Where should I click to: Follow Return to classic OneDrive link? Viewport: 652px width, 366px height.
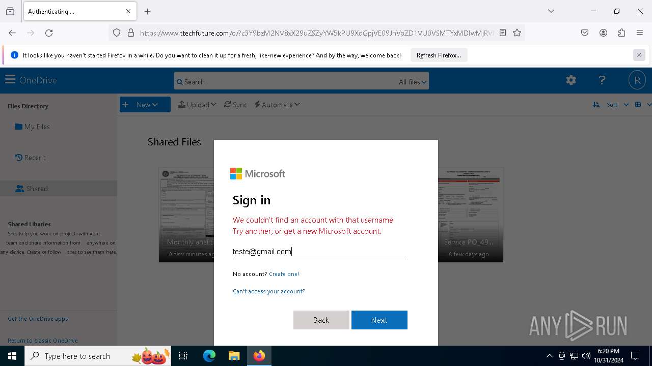click(43, 341)
